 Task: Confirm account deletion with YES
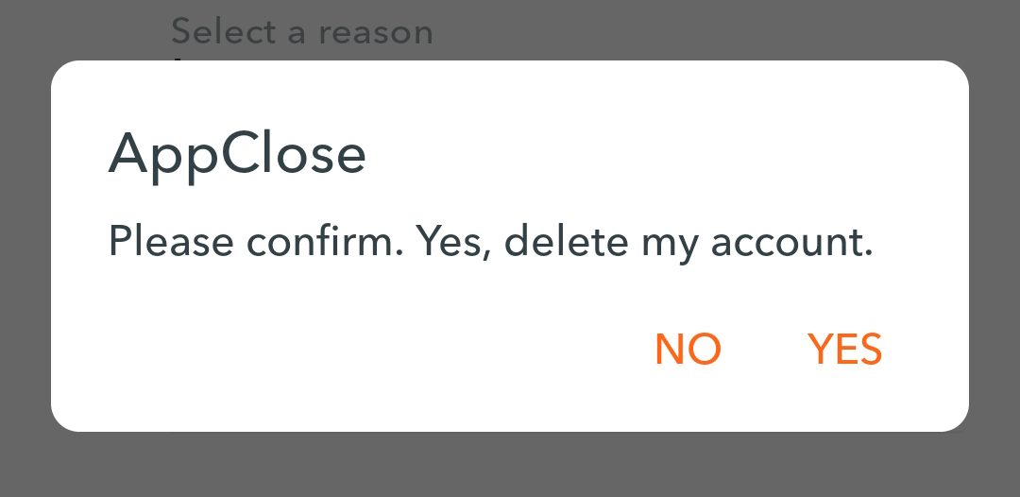click(x=844, y=349)
